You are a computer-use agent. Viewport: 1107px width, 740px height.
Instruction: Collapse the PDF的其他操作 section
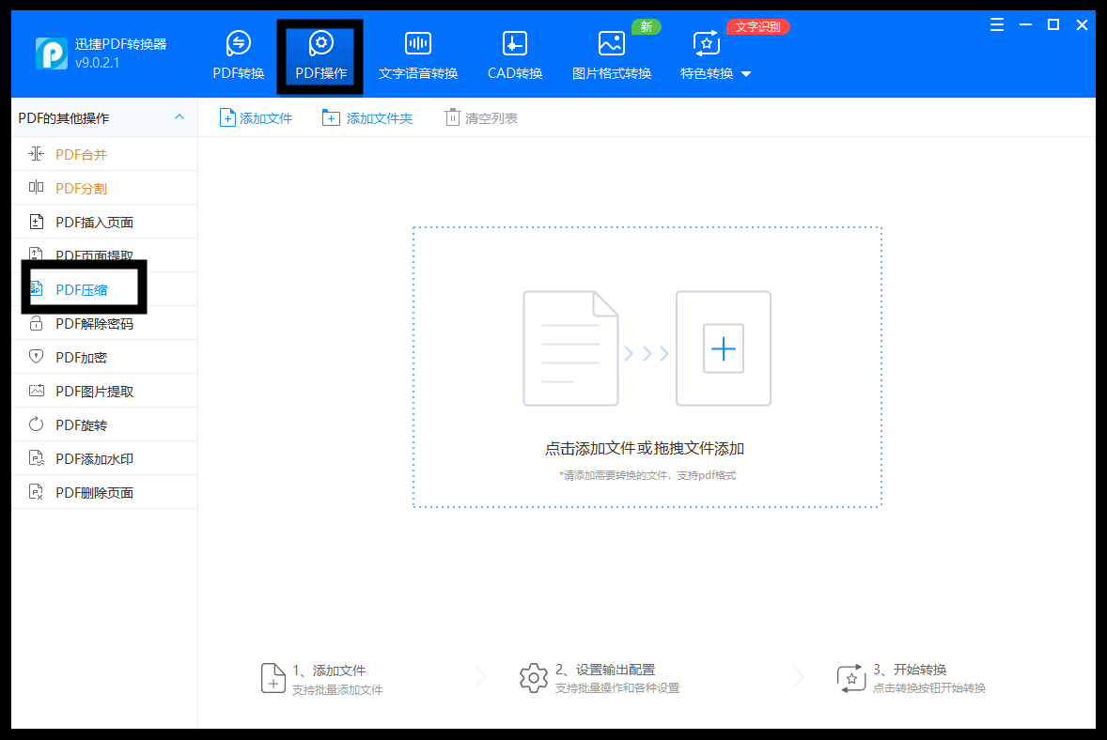tap(179, 117)
